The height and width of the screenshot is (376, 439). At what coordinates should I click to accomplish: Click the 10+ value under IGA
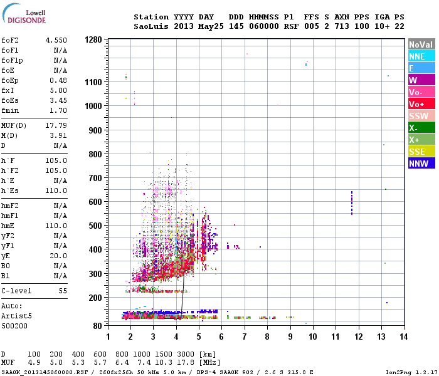(382, 26)
